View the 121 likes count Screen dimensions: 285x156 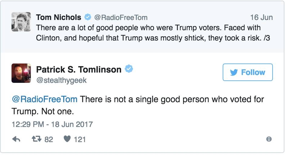[x=80, y=139]
